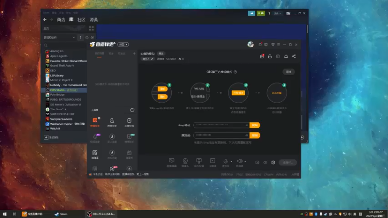The width and height of the screenshot is (388, 218).
Task: Click the PK tool icon in the toolbox
Action: (x=112, y=169)
